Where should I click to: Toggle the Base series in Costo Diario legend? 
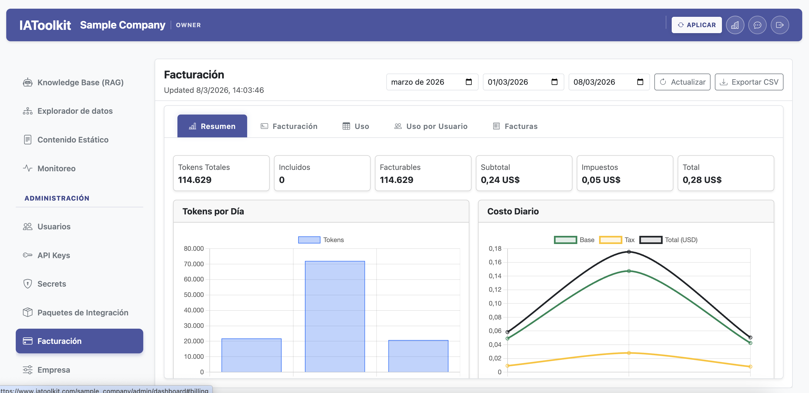pyautogui.click(x=574, y=240)
